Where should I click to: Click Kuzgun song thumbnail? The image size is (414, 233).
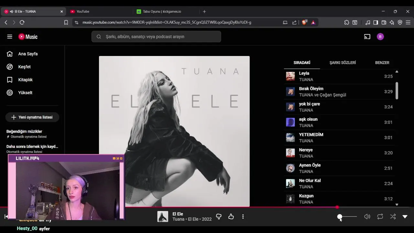(x=290, y=199)
